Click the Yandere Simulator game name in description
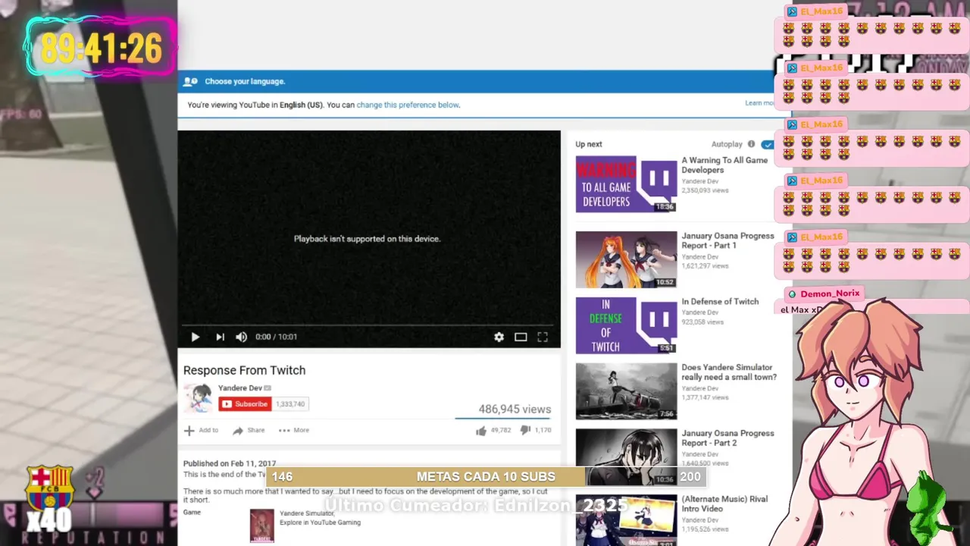This screenshot has height=546, width=970. (x=307, y=513)
